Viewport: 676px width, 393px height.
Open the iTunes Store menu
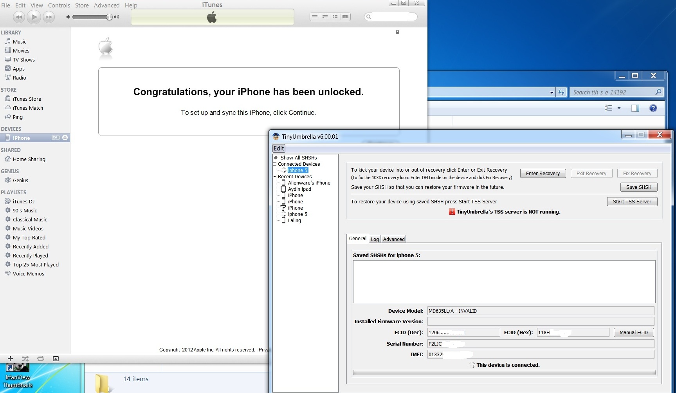point(82,5)
